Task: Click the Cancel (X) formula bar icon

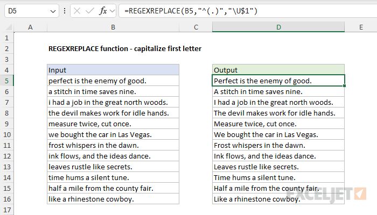Action: 75,11
